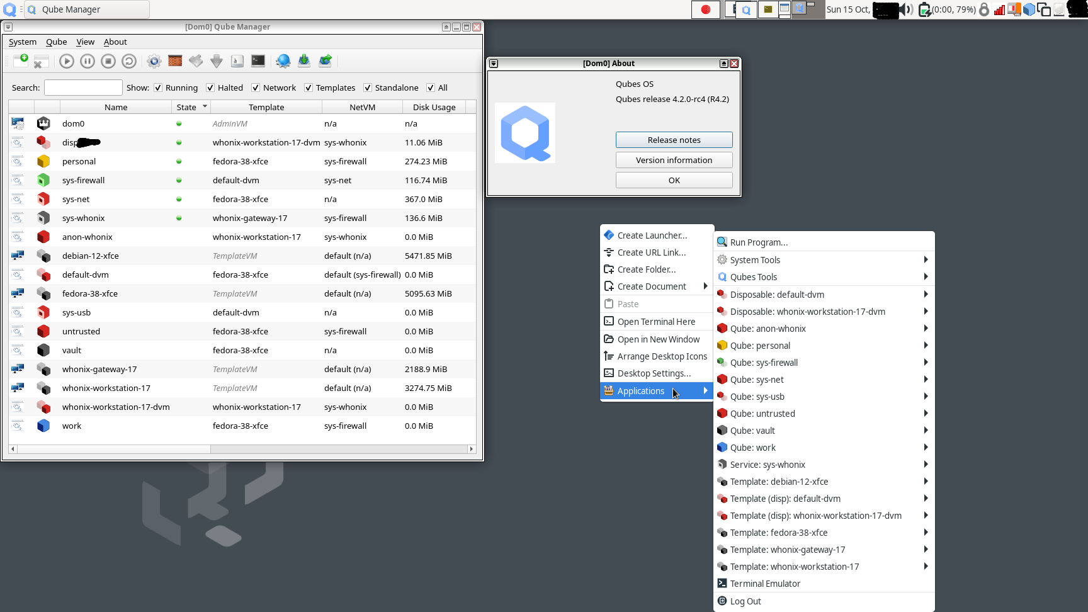Expand Qube: personal submenu
This screenshot has width=1088, height=612.
pos(824,346)
